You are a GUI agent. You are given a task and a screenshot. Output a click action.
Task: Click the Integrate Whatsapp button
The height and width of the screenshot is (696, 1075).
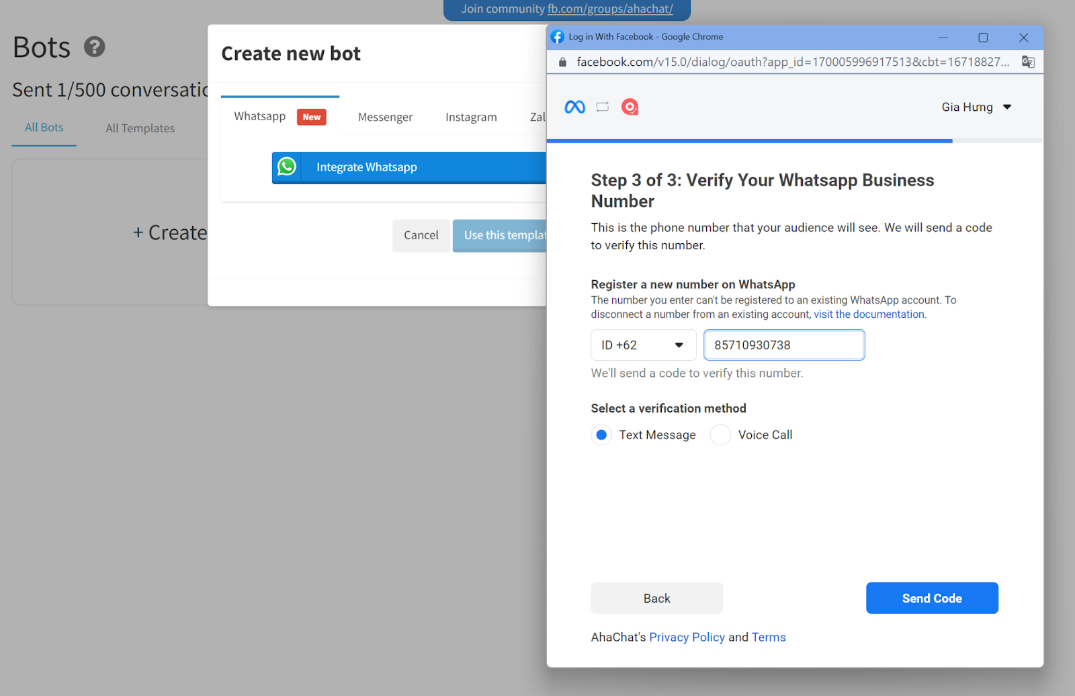(409, 167)
